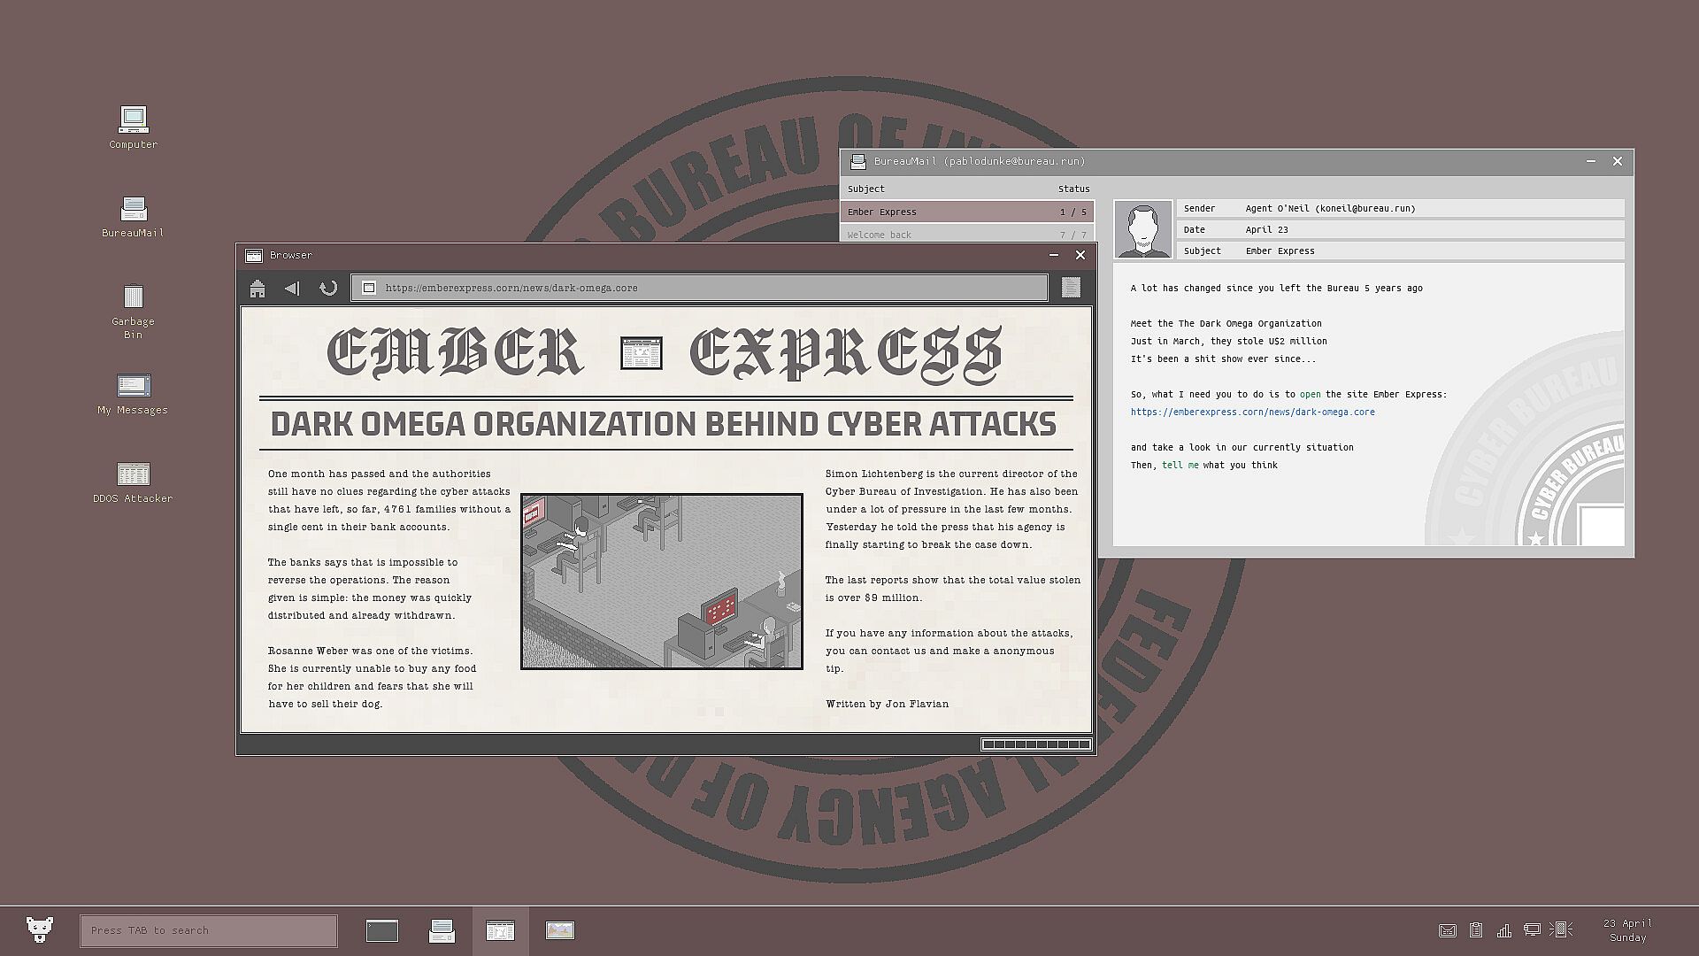Open the Computer desktop icon
This screenshot has height=956, width=1699.
133,120
